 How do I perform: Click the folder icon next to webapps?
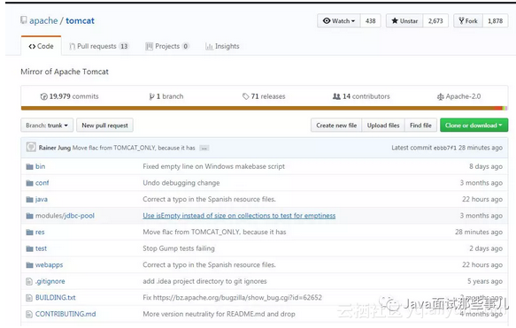pos(29,265)
